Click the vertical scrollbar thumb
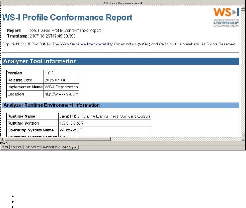 click(243, 10)
